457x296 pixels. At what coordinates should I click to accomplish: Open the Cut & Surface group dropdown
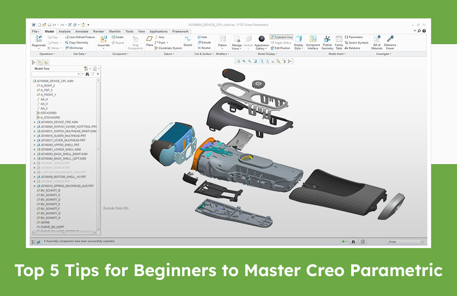(x=204, y=54)
